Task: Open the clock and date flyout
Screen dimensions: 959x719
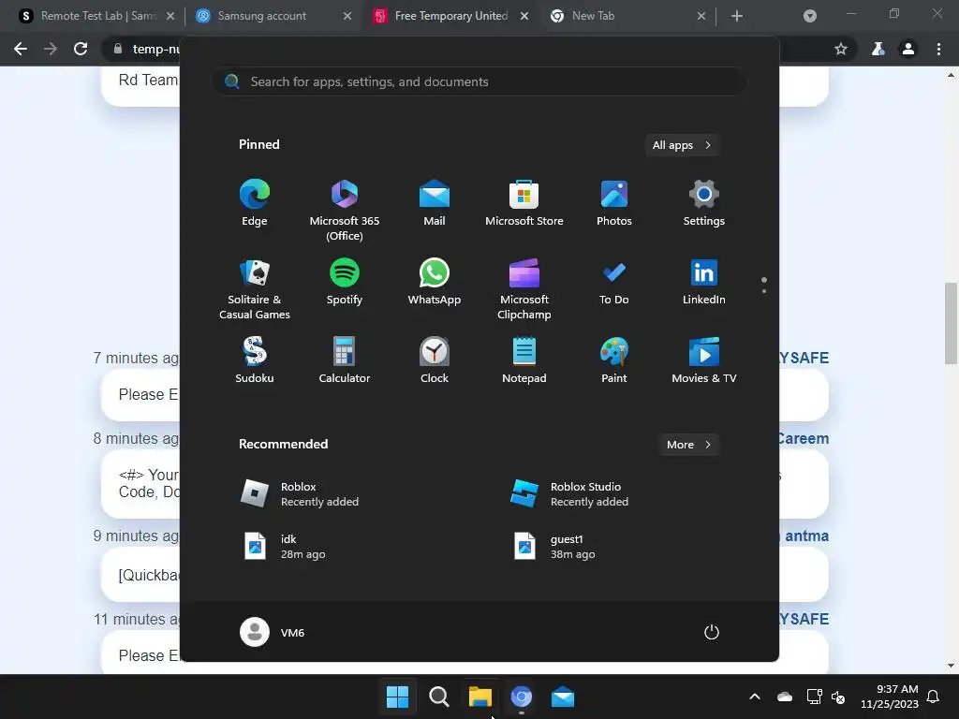Action: click(890, 697)
